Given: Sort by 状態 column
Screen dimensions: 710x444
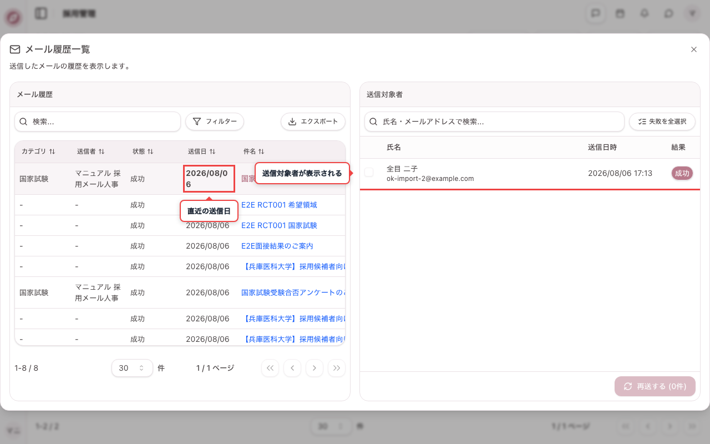Looking at the screenshot, I should pyautogui.click(x=143, y=152).
